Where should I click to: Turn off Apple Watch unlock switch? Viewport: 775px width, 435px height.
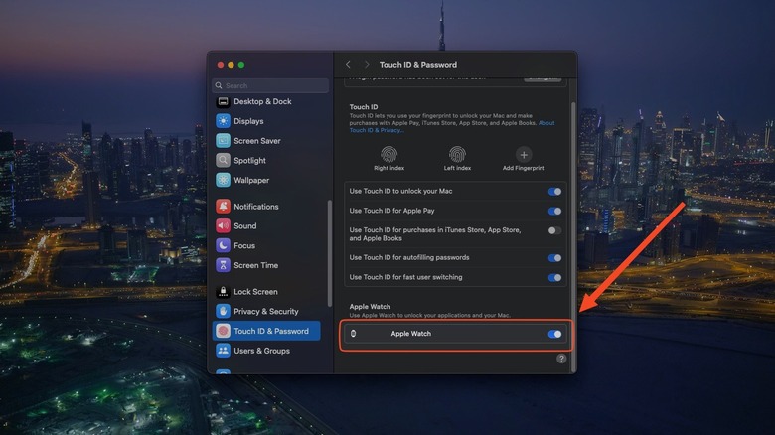(x=554, y=334)
